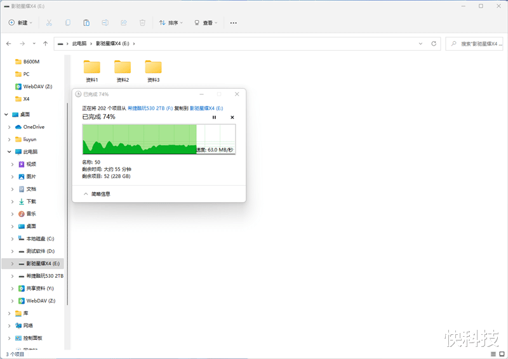Click the Paste clipboard icon
The image size is (508, 359).
[86, 23]
